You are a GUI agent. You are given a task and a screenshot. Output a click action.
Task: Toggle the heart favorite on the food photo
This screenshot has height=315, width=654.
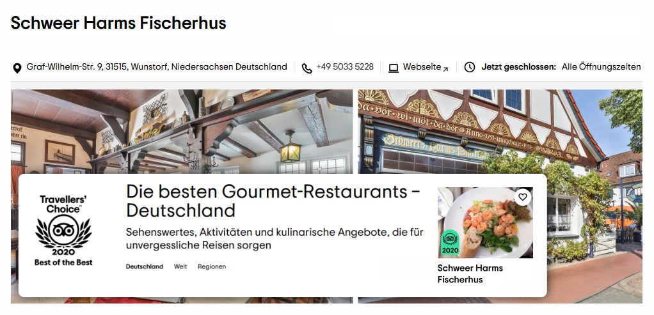[523, 197]
